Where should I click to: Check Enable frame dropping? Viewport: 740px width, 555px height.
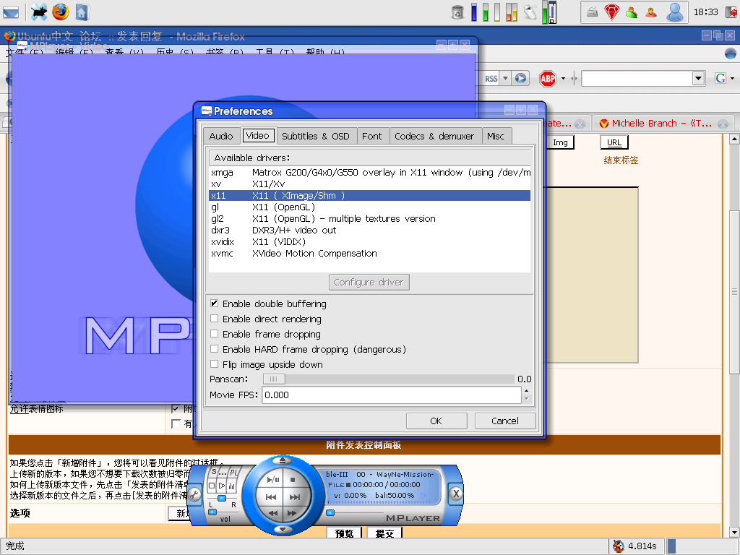[x=214, y=334]
